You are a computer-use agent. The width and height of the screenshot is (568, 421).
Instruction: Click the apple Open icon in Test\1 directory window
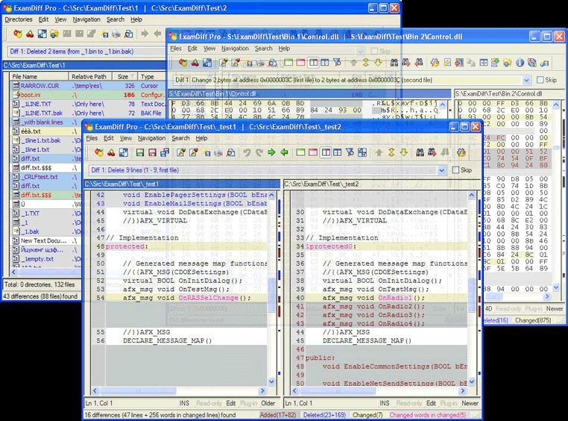click(x=18, y=34)
